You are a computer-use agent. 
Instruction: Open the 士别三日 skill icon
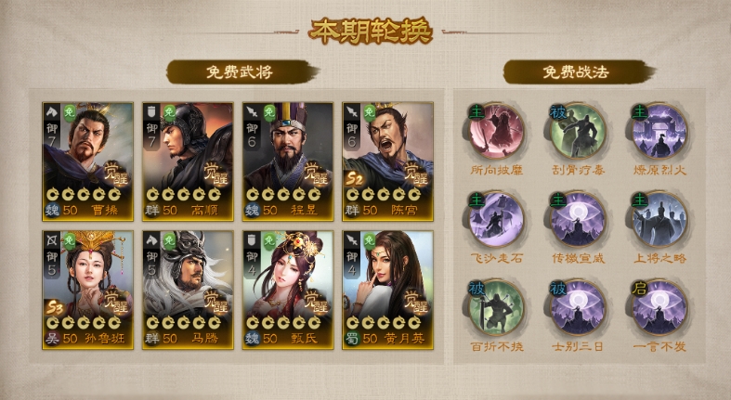click(578, 307)
